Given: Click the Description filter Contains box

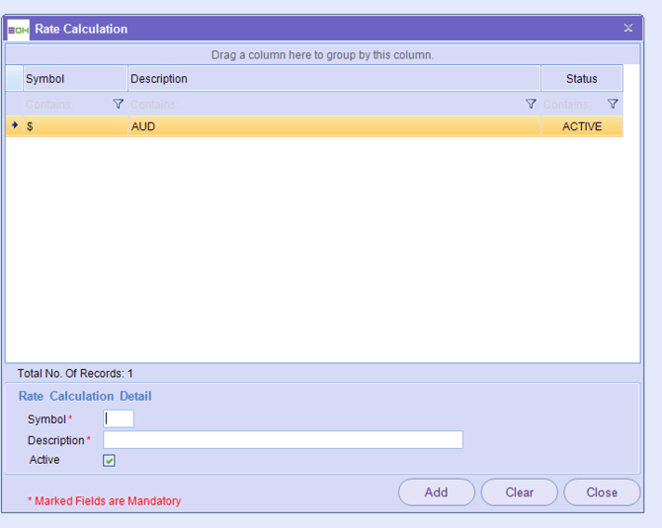Looking at the screenshot, I should (x=324, y=104).
